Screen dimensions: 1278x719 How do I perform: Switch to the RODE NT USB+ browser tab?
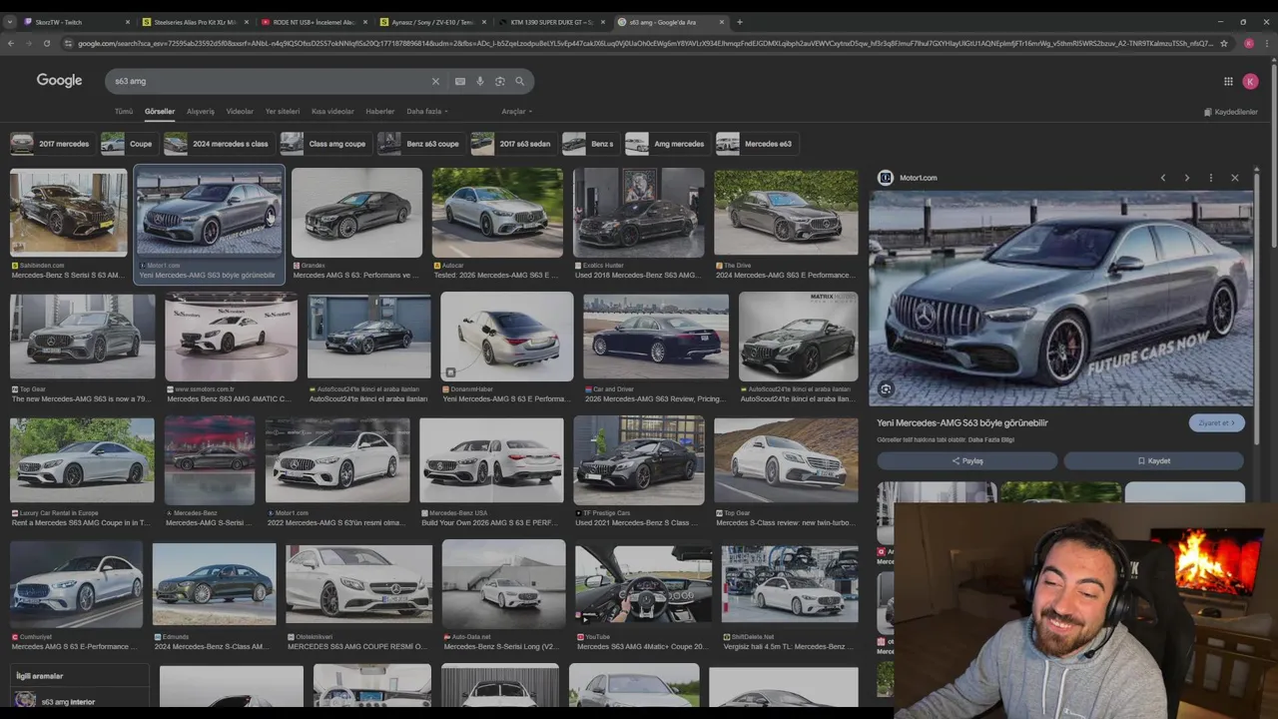(314, 22)
